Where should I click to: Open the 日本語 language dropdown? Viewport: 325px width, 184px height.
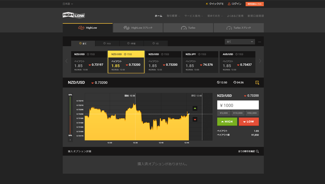(x=68, y=4)
